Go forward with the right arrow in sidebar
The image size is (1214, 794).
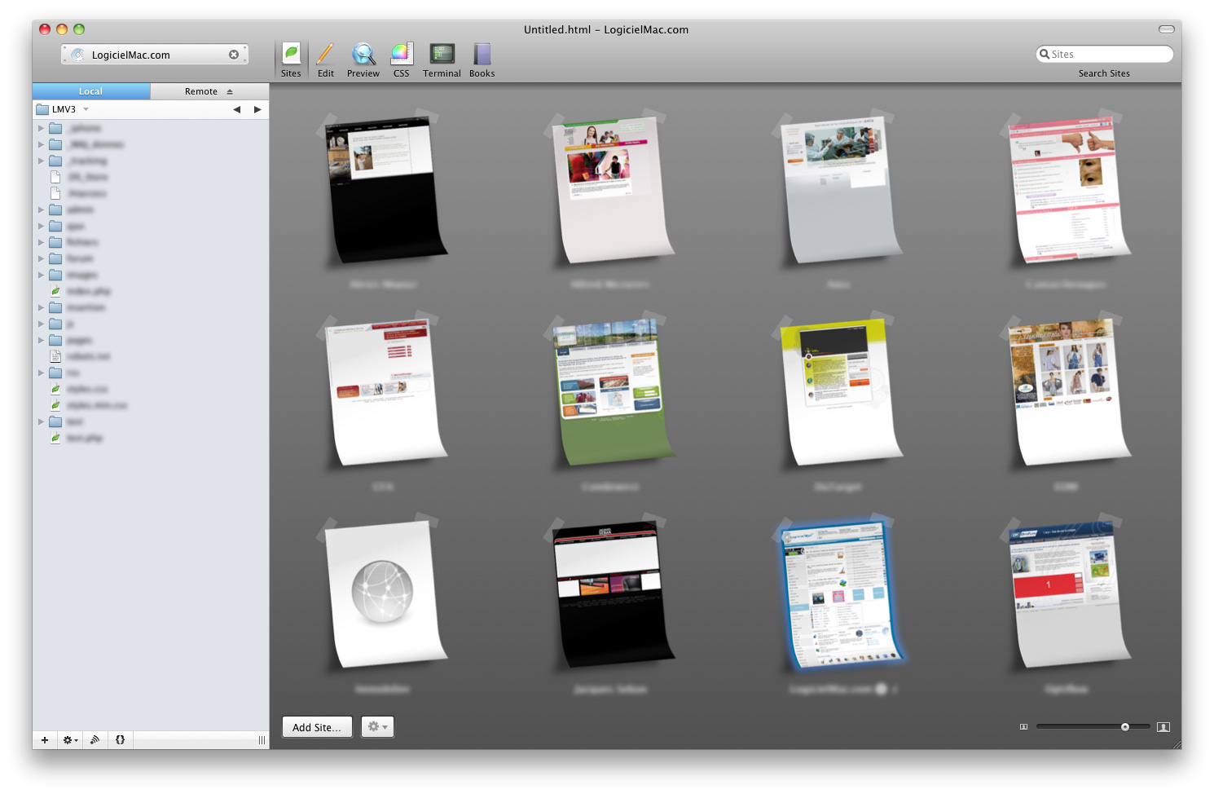(257, 109)
